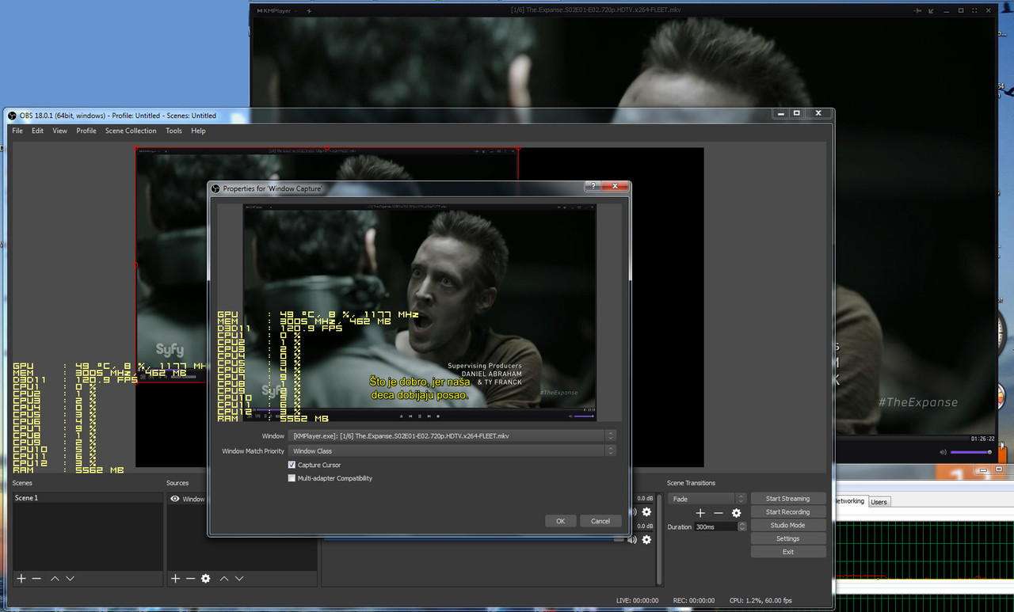Open transition properties gear icon
The image size is (1014, 612).
coord(736,513)
